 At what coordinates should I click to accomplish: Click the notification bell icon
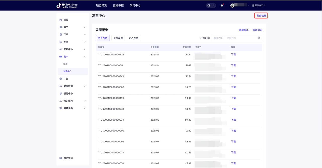[x=222, y=6]
